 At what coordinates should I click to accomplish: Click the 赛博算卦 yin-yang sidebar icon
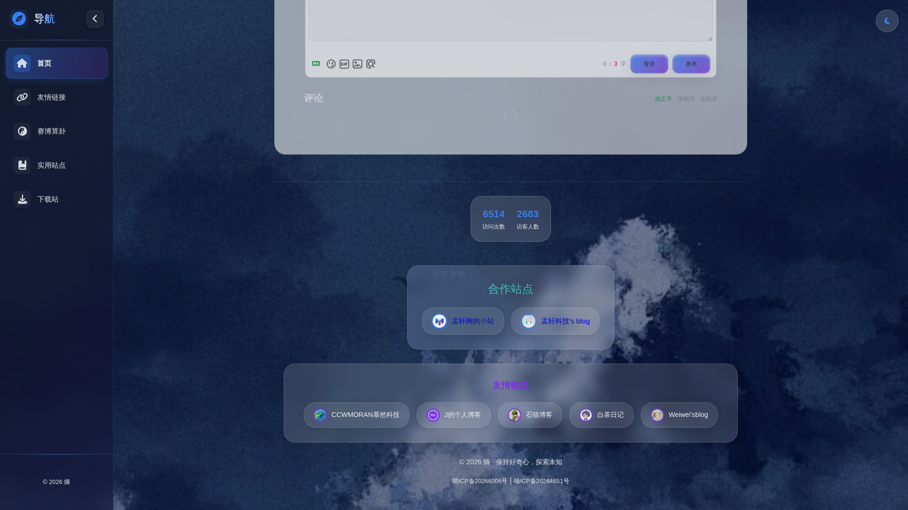pyautogui.click(x=22, y=131)
